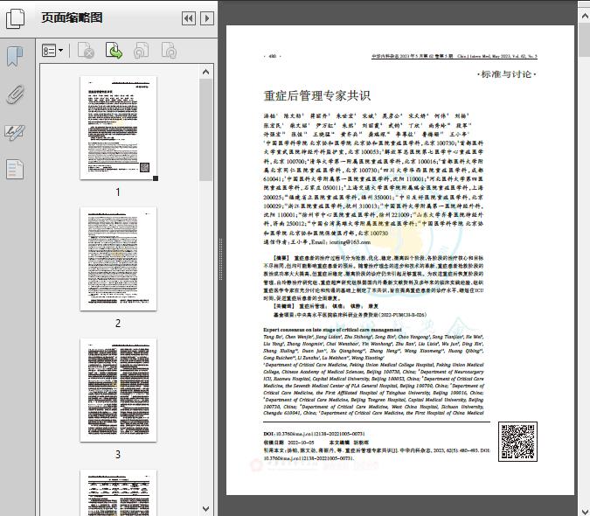Open the Bookmarks panel
This screenshot has height=516, width=590.
tap(15, 57)
